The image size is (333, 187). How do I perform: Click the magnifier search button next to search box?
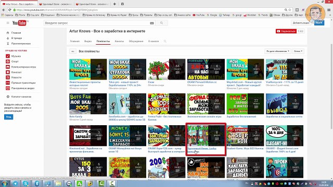pyautogui.click(x=162, y=23)
